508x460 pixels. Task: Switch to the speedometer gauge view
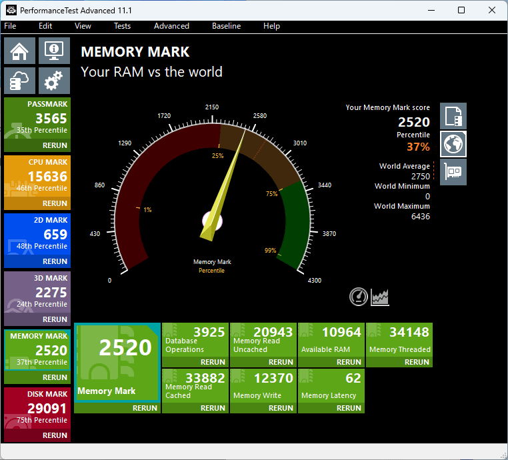pyautogui.click(x=359, y=297)
